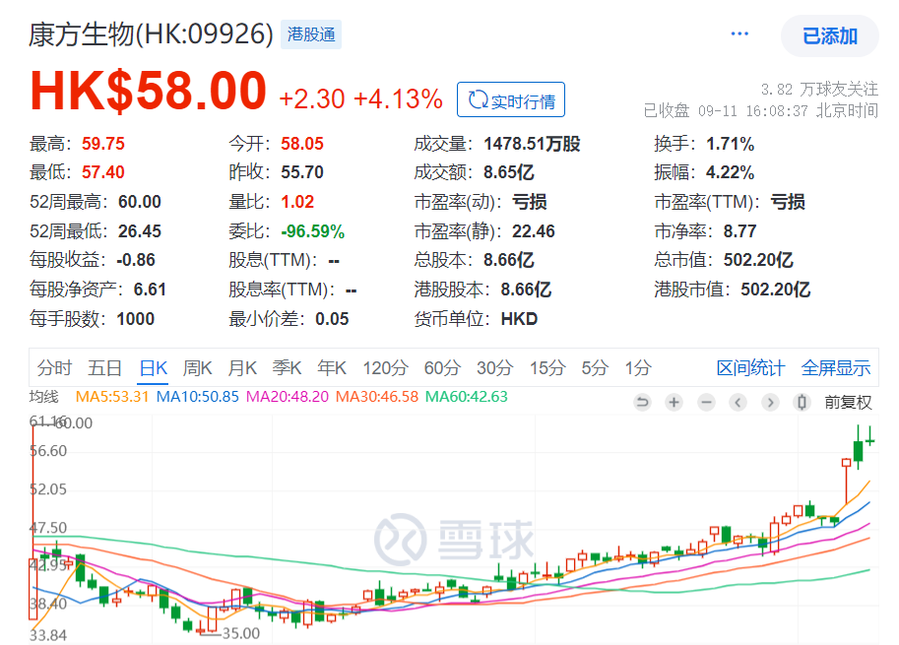Screen dimensions: 899x645
Task: Move the chart right with the chevron icon
Action: pos(770,403)
